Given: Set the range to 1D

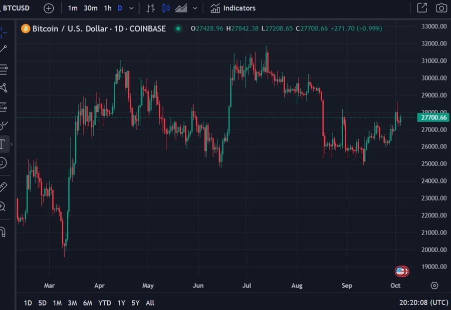Looking at the screenshot, I should tap(28, 303).
